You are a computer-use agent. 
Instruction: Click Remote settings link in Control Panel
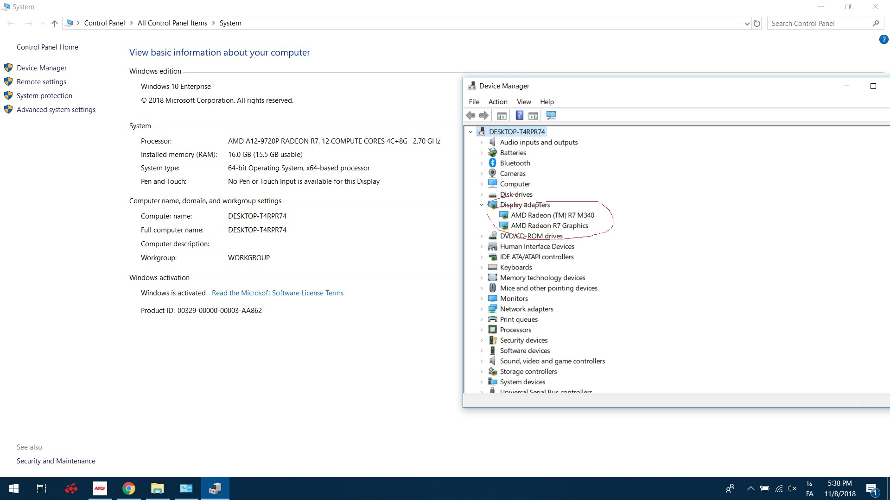[x=41, y=81]
